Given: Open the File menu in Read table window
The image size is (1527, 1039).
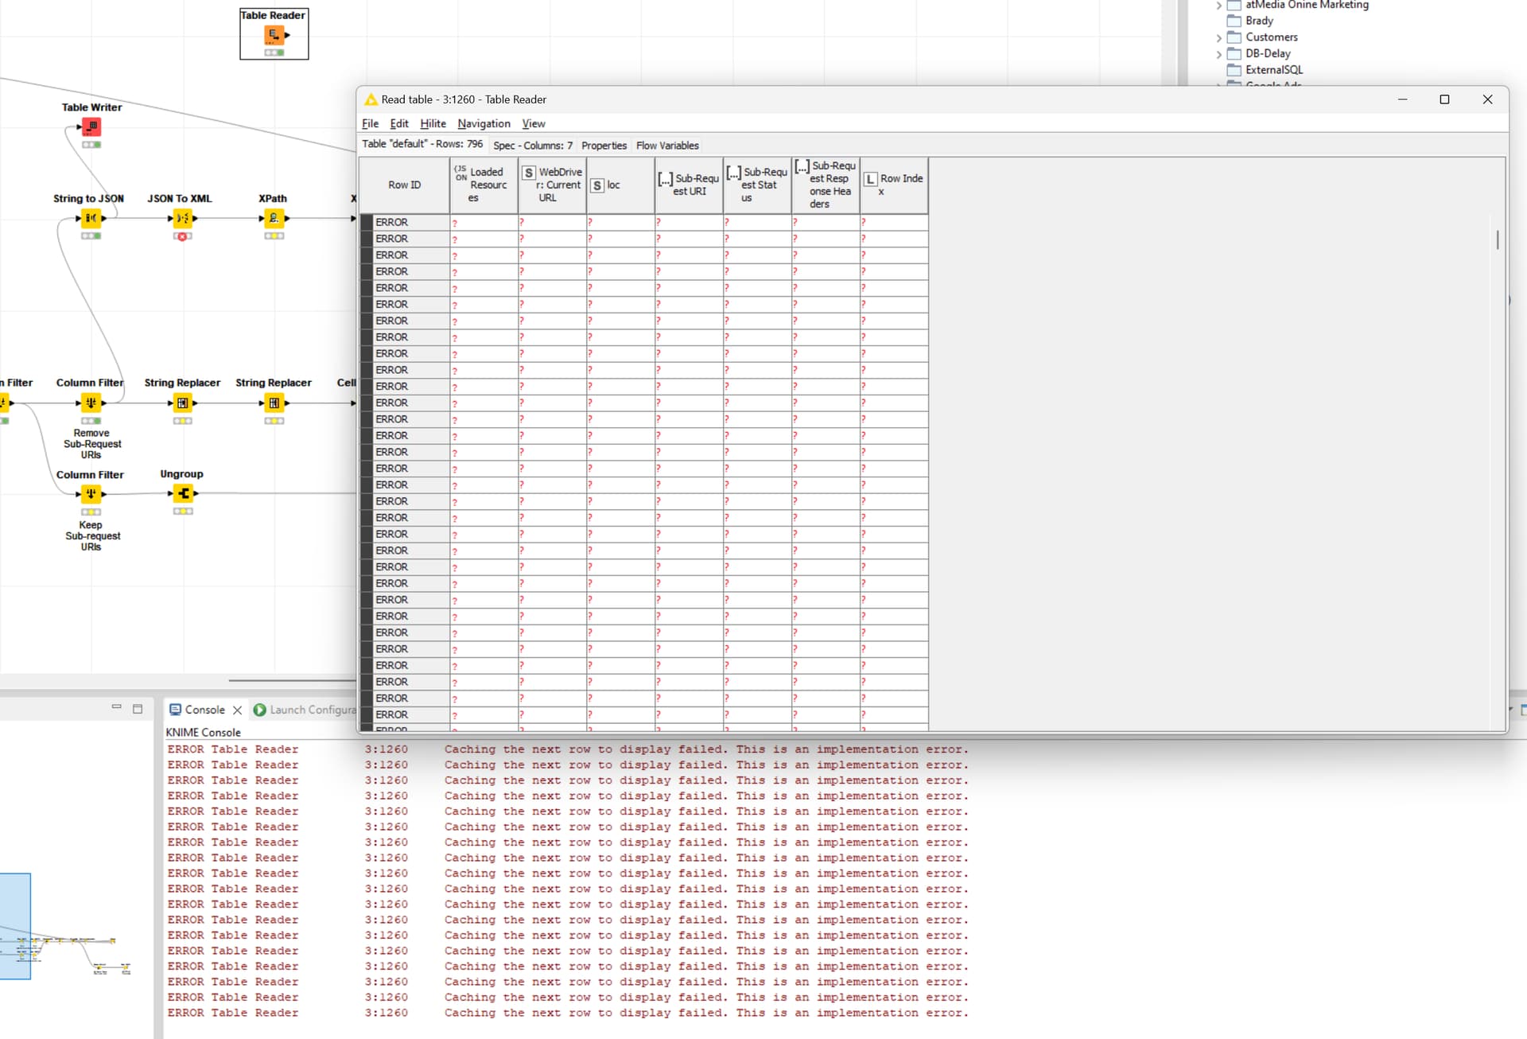Looking at the screenshot, I should [x=370, y=123].
